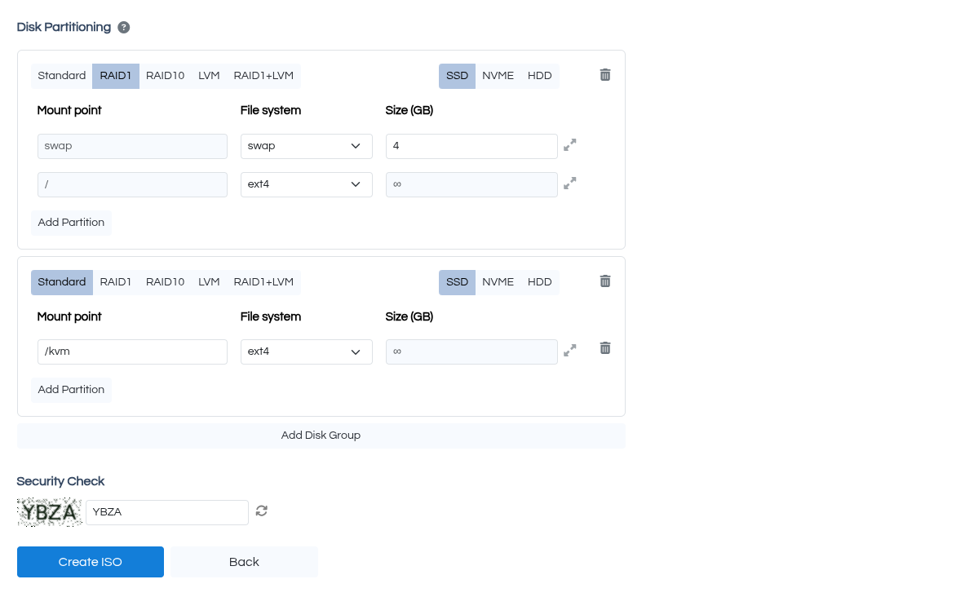956x597 pixels.
Task: Select HDD storage for the second group
Action: coord(539,281)
